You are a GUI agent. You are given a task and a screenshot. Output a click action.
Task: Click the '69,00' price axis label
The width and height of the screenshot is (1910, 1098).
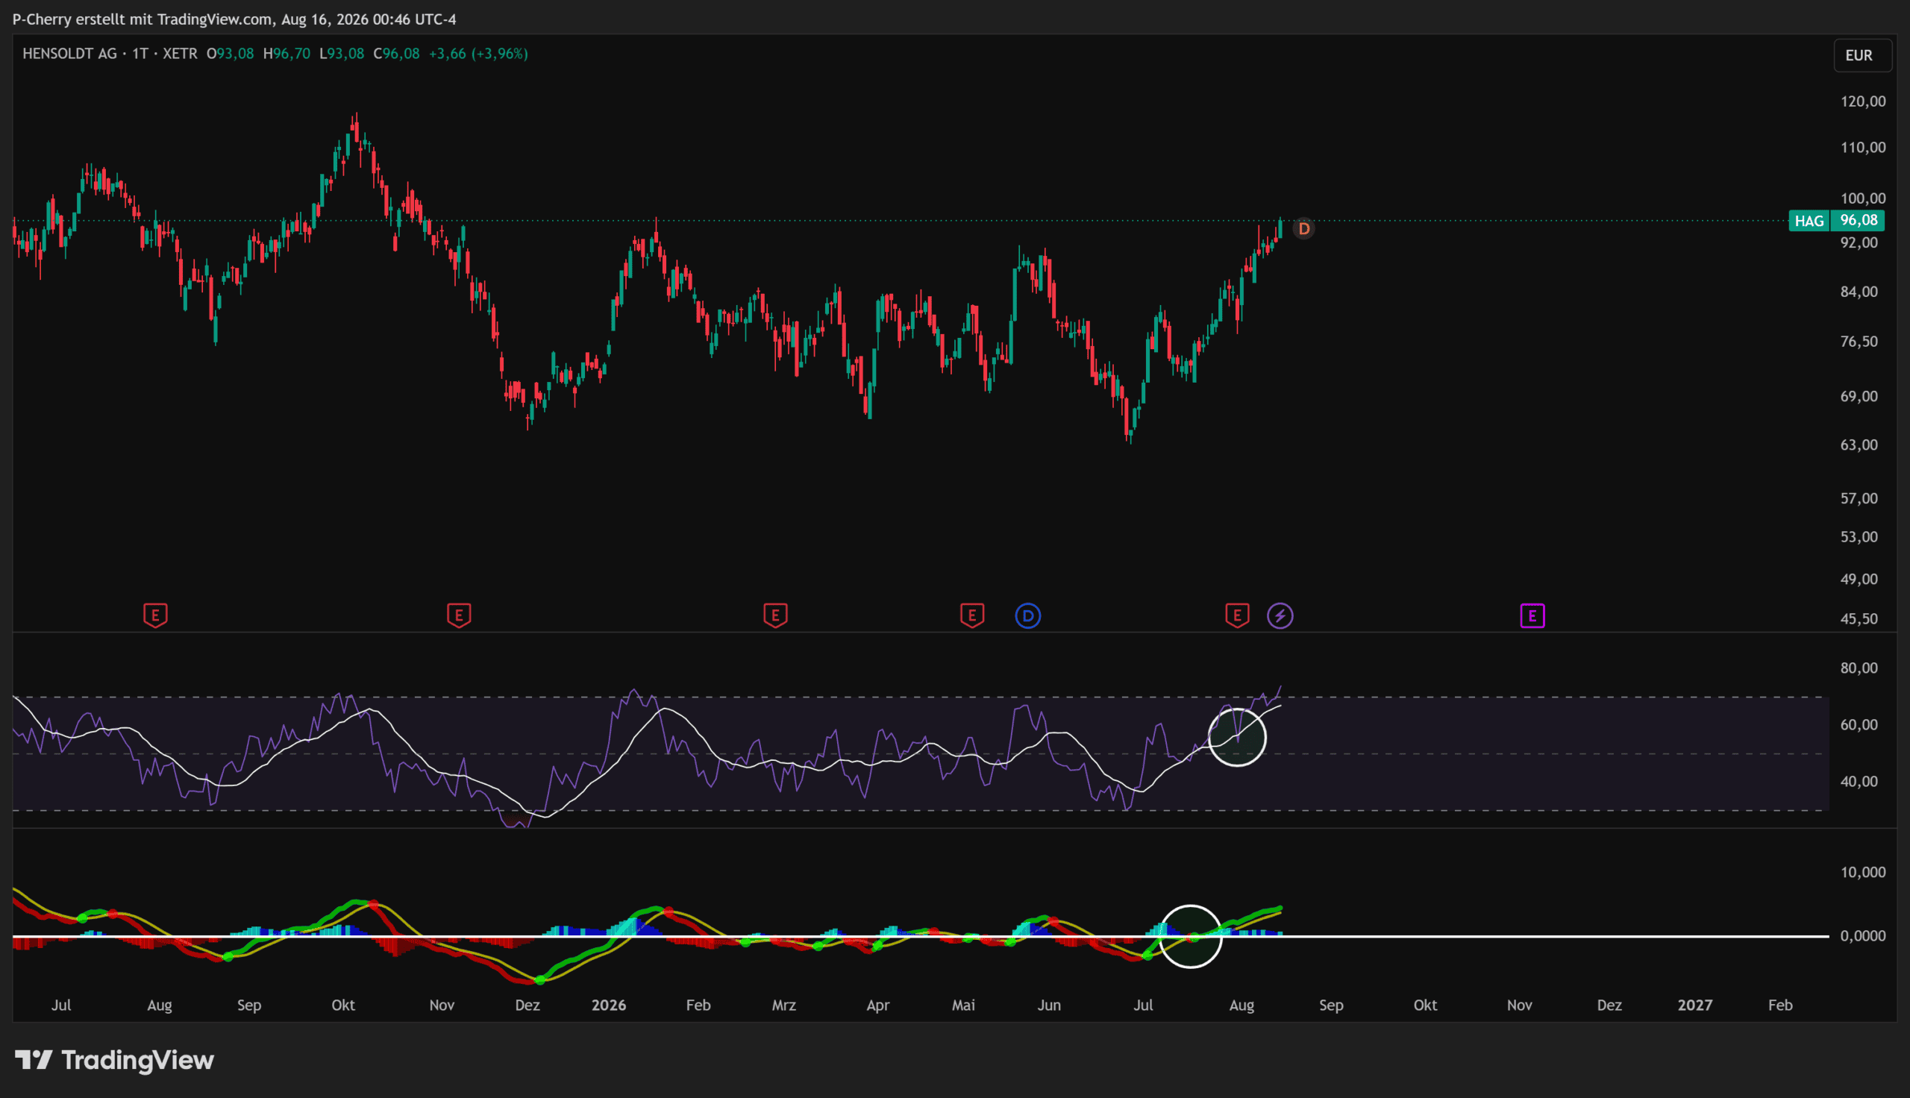tap(1859, 396)
